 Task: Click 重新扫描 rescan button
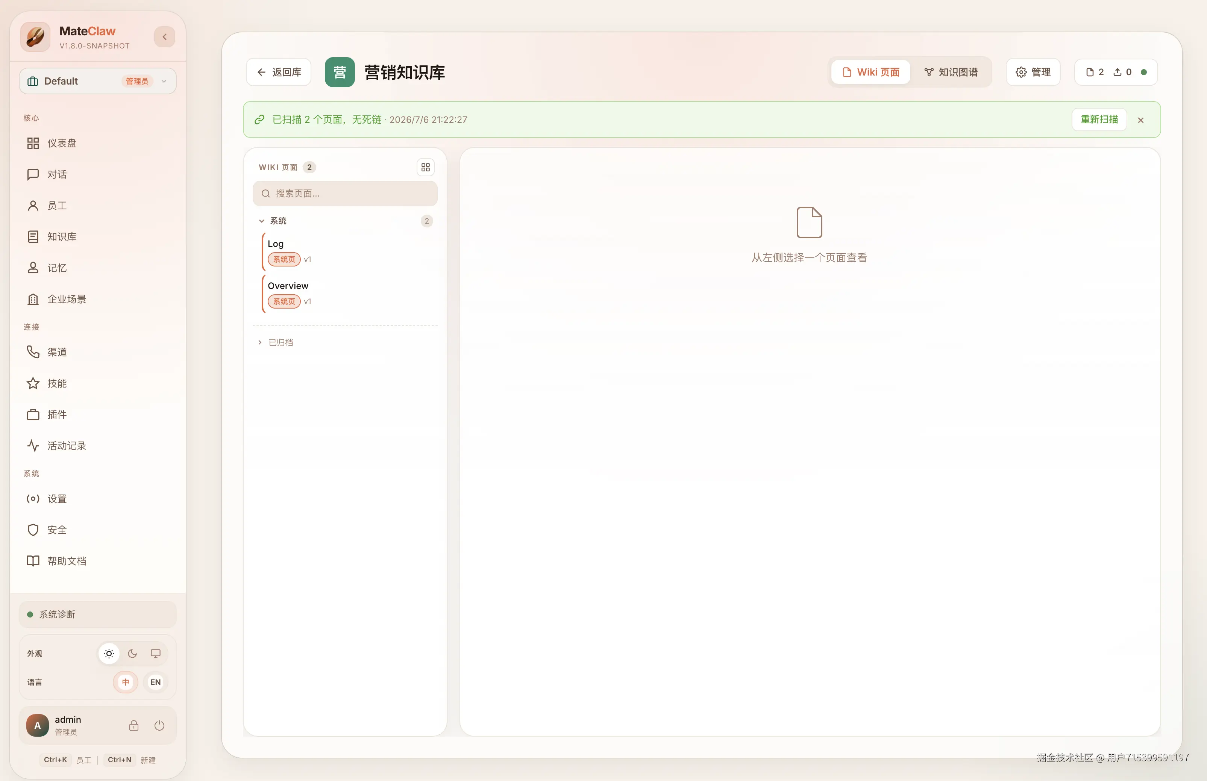1099,120
